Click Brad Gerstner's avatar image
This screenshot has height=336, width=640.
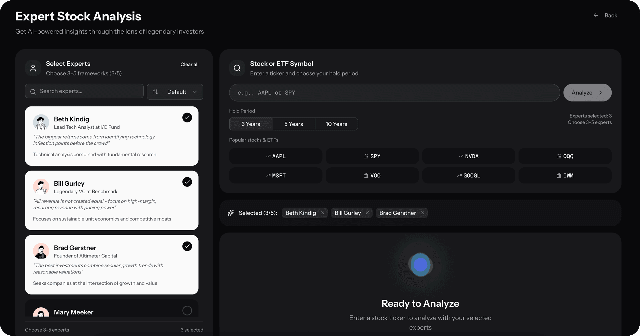click(41, 251)
